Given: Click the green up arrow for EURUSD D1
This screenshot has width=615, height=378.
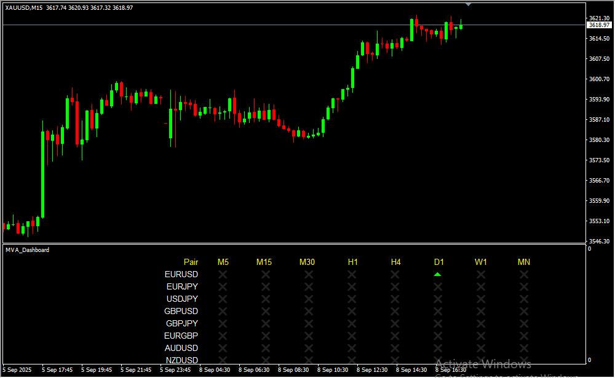Looking at the screenshot, I should tap(437, 274).
